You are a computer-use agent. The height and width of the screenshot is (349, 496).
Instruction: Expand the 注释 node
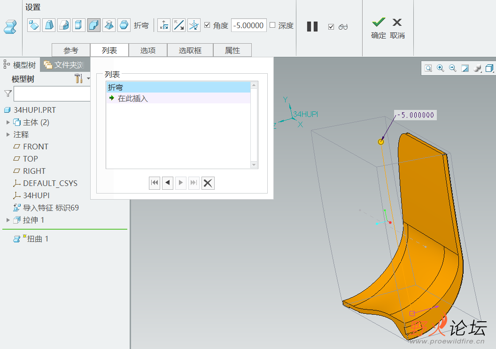[8, 134]
